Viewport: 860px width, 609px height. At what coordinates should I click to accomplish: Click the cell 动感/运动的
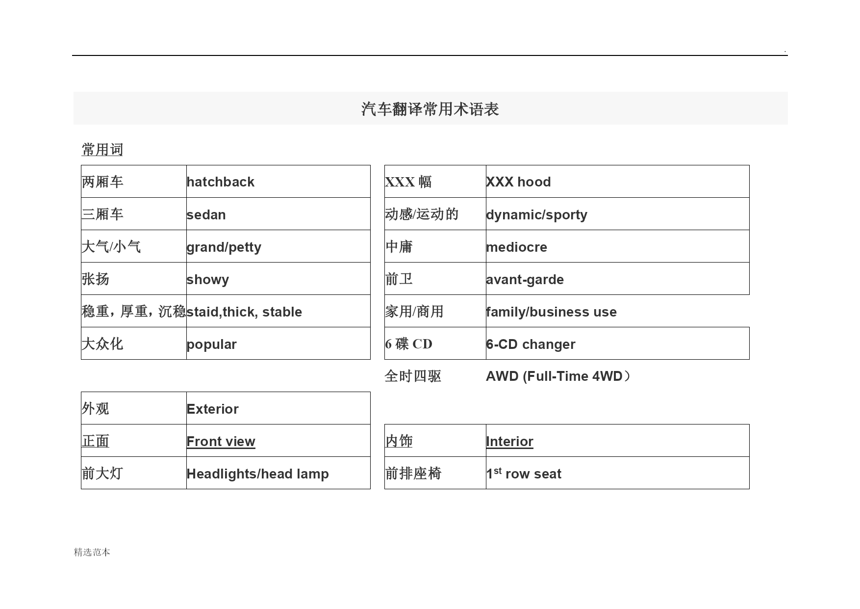point(435,214)
